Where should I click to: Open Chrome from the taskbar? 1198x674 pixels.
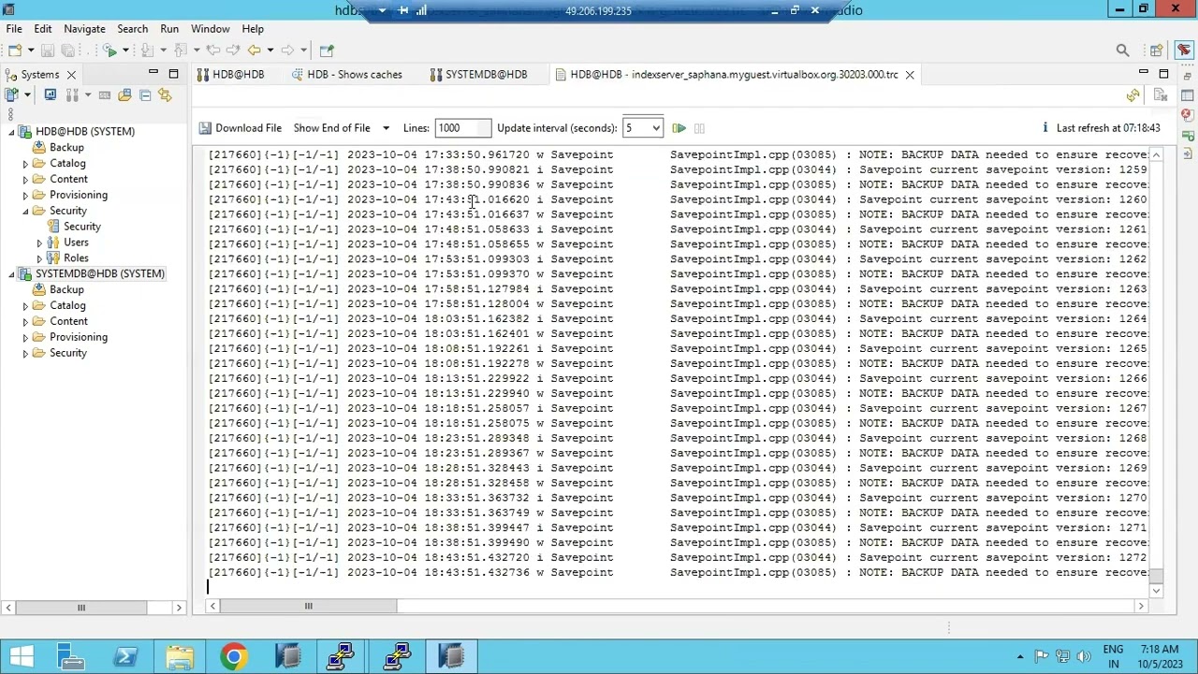(234, 656)
